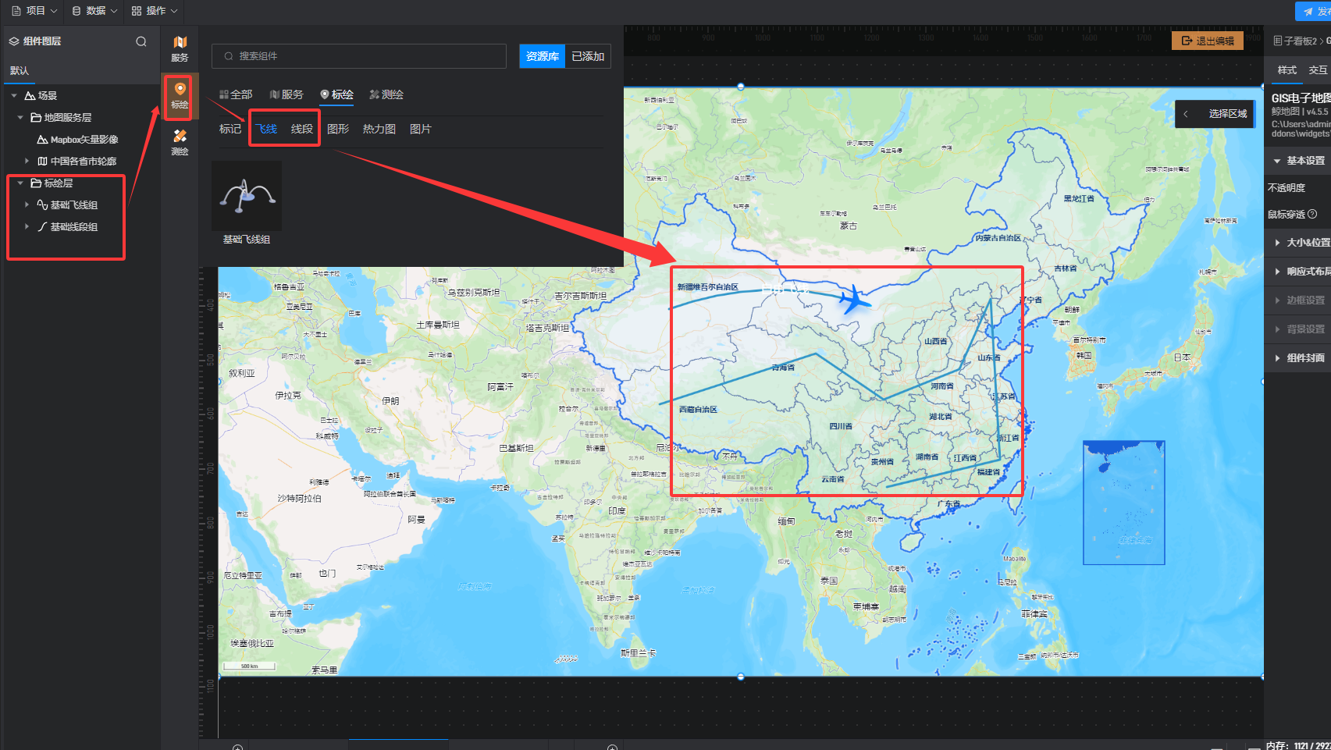Choose the 线段 subcategory
This screenshot has width=1331, height=750.
click(302, 129)
